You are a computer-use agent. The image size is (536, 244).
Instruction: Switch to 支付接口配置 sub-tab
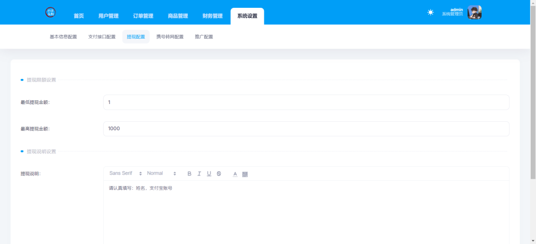tap(102, 37)
